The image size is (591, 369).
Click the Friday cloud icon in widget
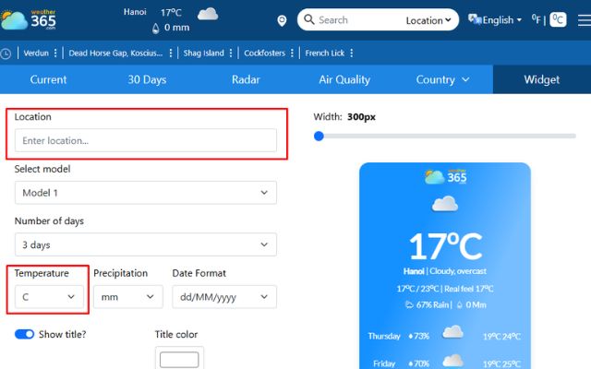[x=452, y=361]
